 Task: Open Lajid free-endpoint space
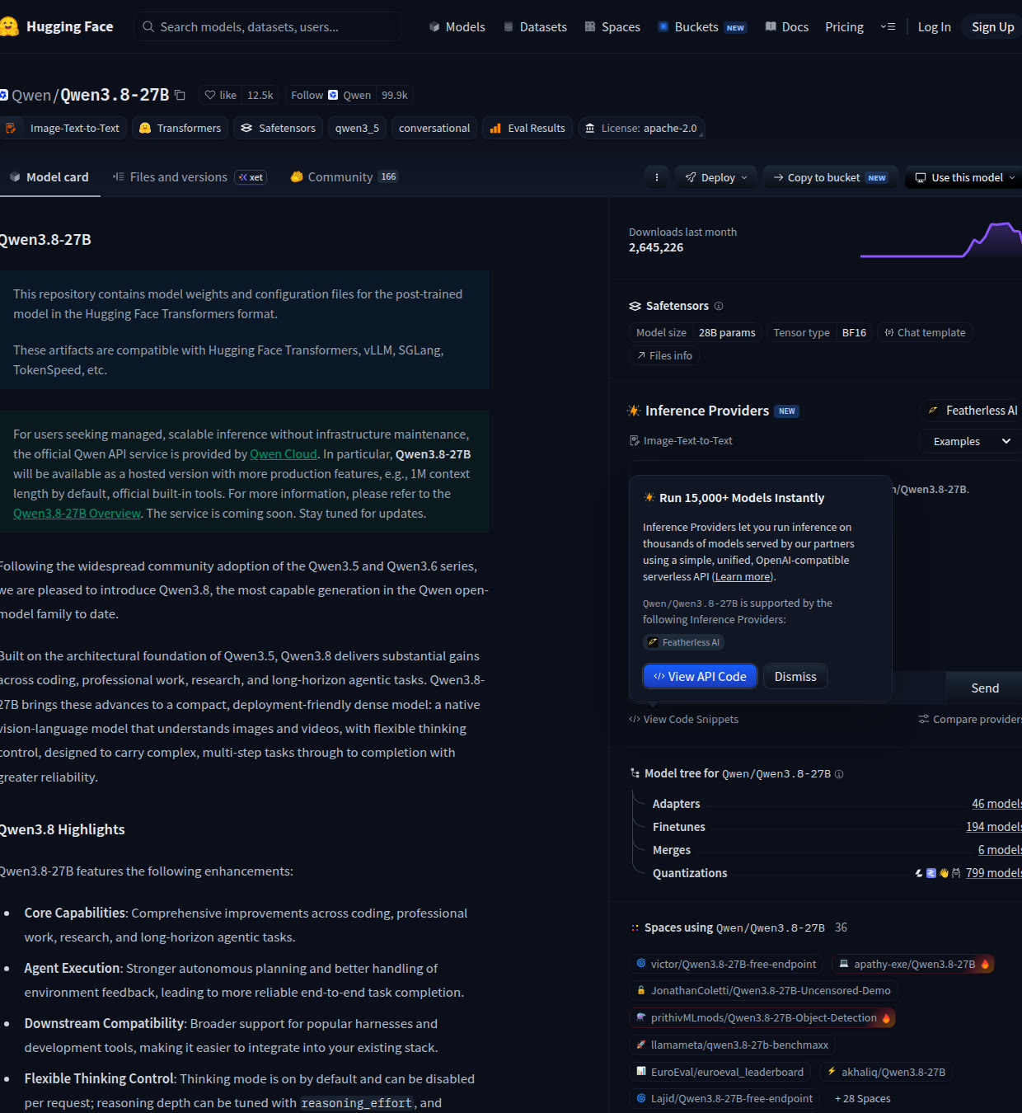click(724, 1098)
